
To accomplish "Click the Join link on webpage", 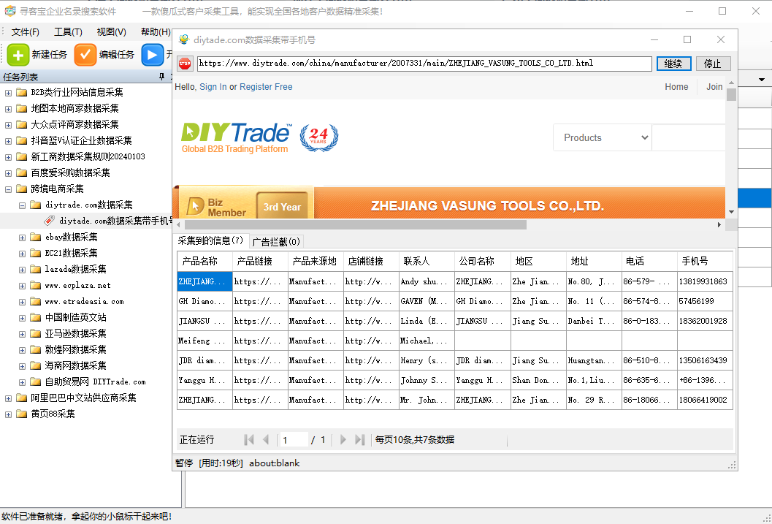I will pos(714,87).
